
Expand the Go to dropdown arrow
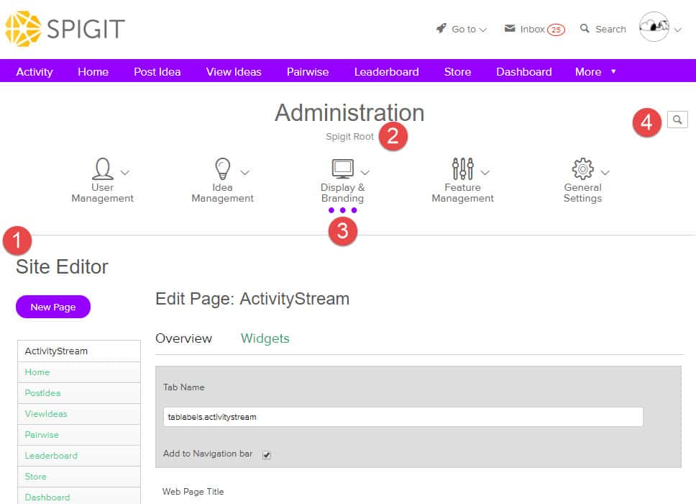(x=483, y=30)
